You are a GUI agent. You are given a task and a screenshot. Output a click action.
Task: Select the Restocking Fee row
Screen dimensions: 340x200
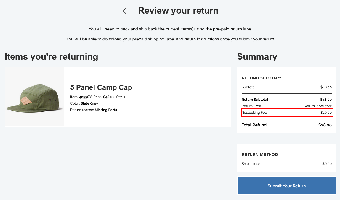click(x=287, y=113)
